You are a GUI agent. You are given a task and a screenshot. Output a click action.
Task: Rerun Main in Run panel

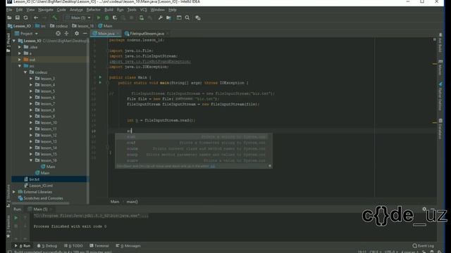pyautogui.click(x=16, y=218)
